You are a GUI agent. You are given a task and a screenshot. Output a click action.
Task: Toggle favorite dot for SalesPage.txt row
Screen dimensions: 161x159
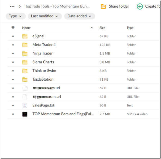point(13,105)
